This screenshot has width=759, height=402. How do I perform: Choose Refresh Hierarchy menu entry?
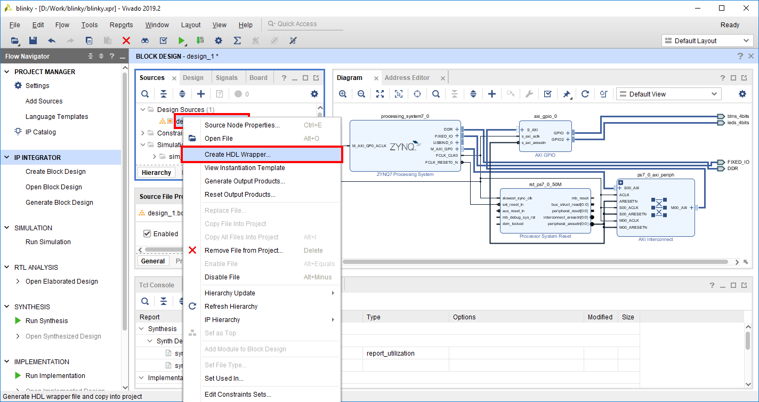pyautogui.click(x=262, y=306)
